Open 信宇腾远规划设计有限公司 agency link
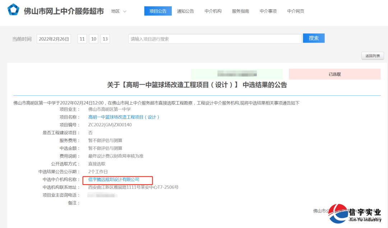The image size is (388, 228). tap(114, 180)
